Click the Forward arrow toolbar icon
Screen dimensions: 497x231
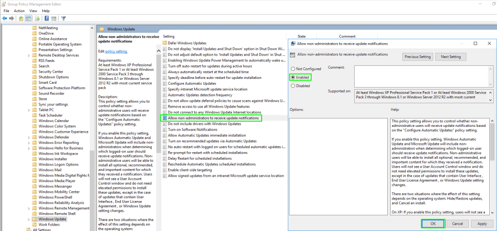coord(11,18)
